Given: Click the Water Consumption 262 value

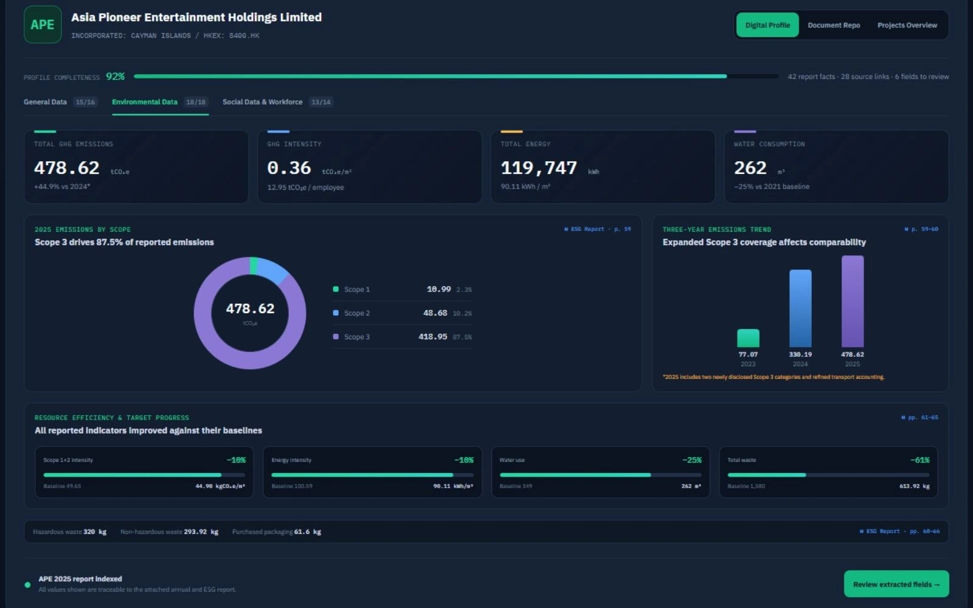Looking at the screenshot, I should coord(750,168).
